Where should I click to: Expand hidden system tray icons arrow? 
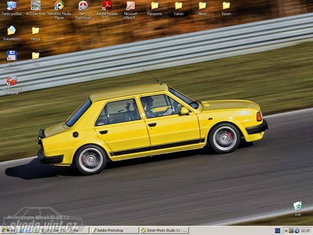(286, 230)
